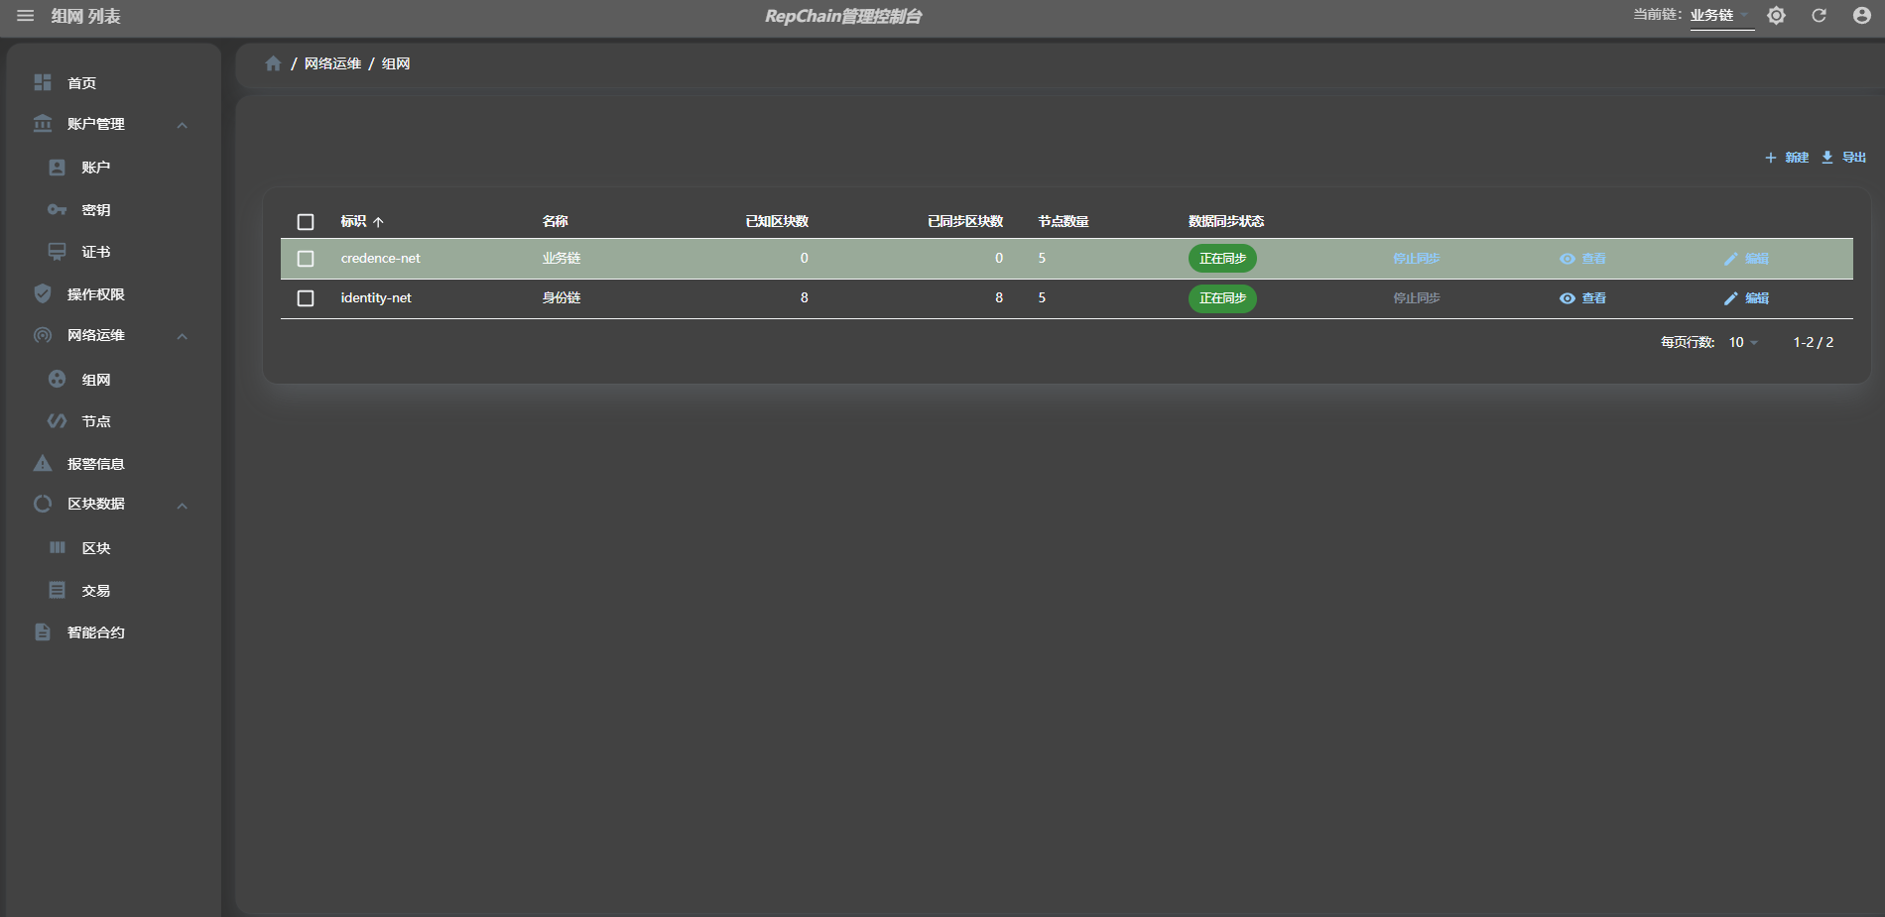Click the 证书 certificate icon
Viewport: 1885px width, 917px height.
(58, 252)
